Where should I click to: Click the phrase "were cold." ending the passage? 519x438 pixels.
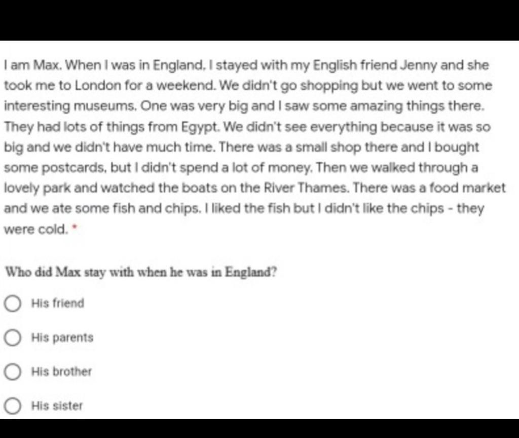pos(36,229)
